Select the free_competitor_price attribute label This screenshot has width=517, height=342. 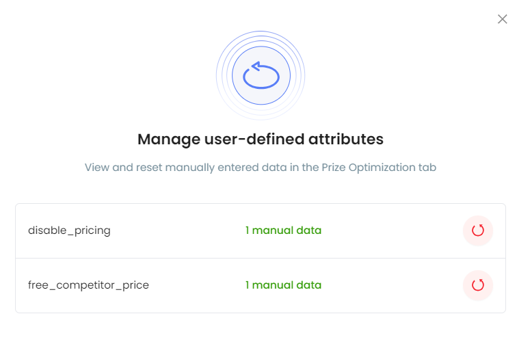point(88,285)
